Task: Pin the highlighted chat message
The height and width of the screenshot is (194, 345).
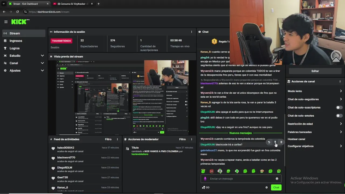Action: pos(275,142)
